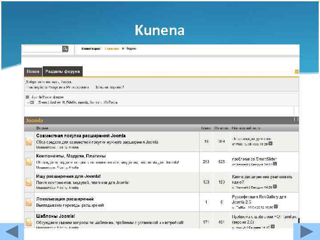Click the online users icon before member list
This screenshot has height=240, width=320.
(32, 102)
